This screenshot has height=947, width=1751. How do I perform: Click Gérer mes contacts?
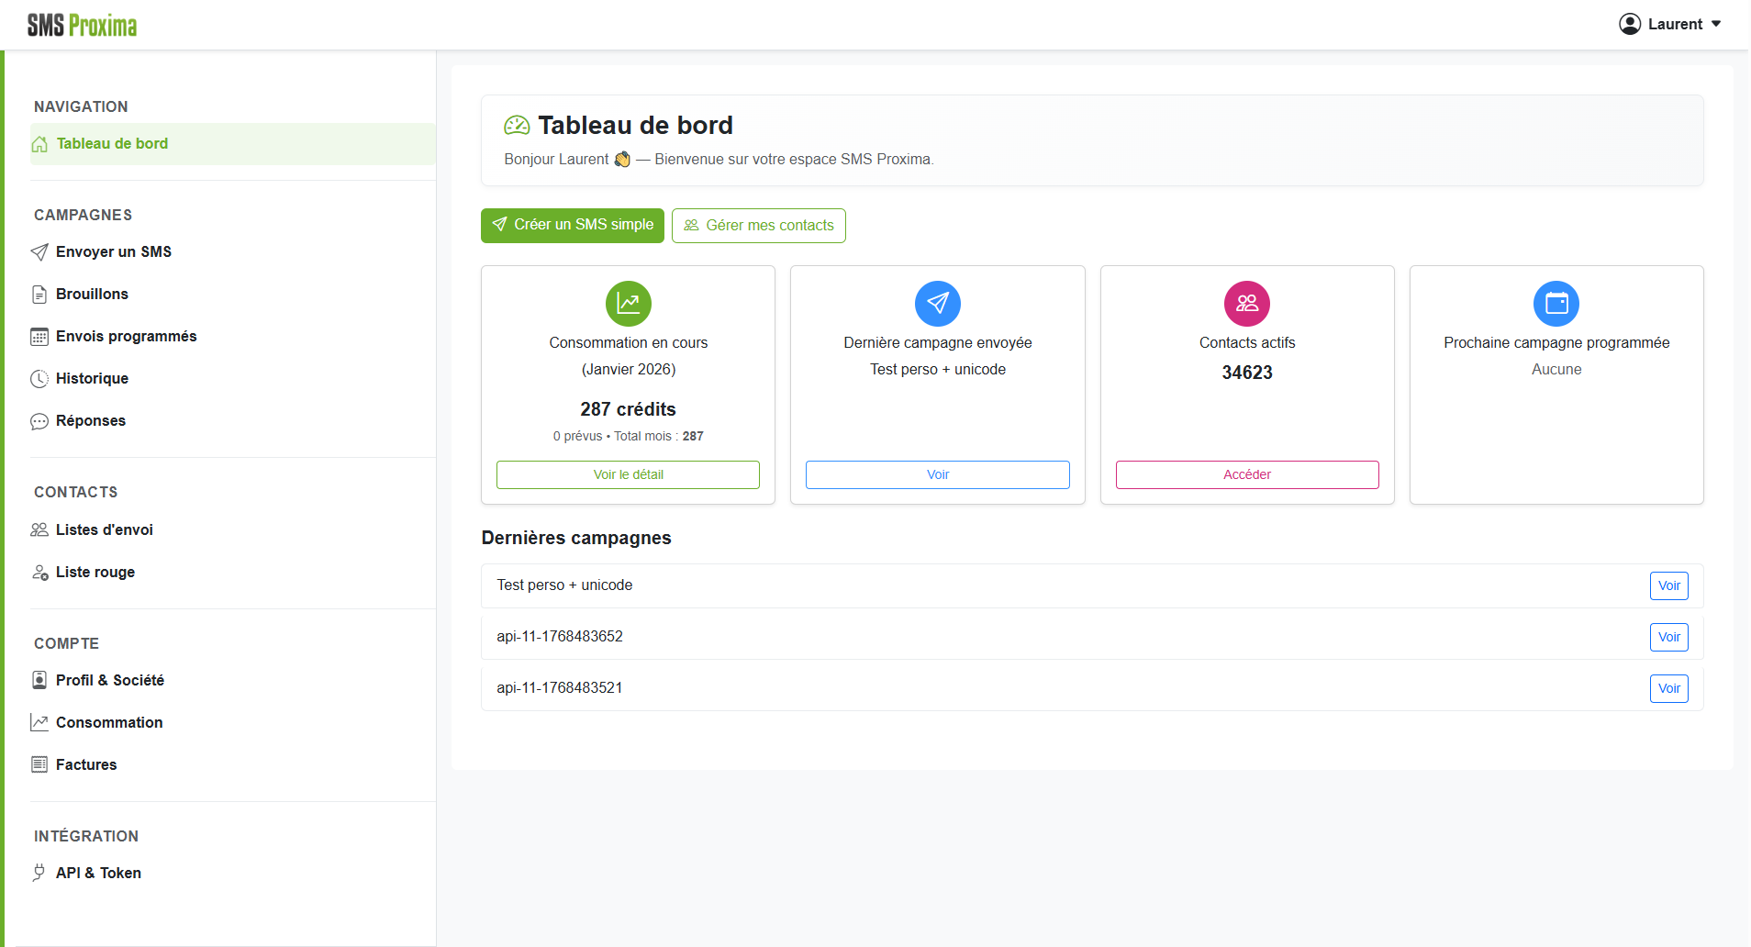tap(759, 225)
